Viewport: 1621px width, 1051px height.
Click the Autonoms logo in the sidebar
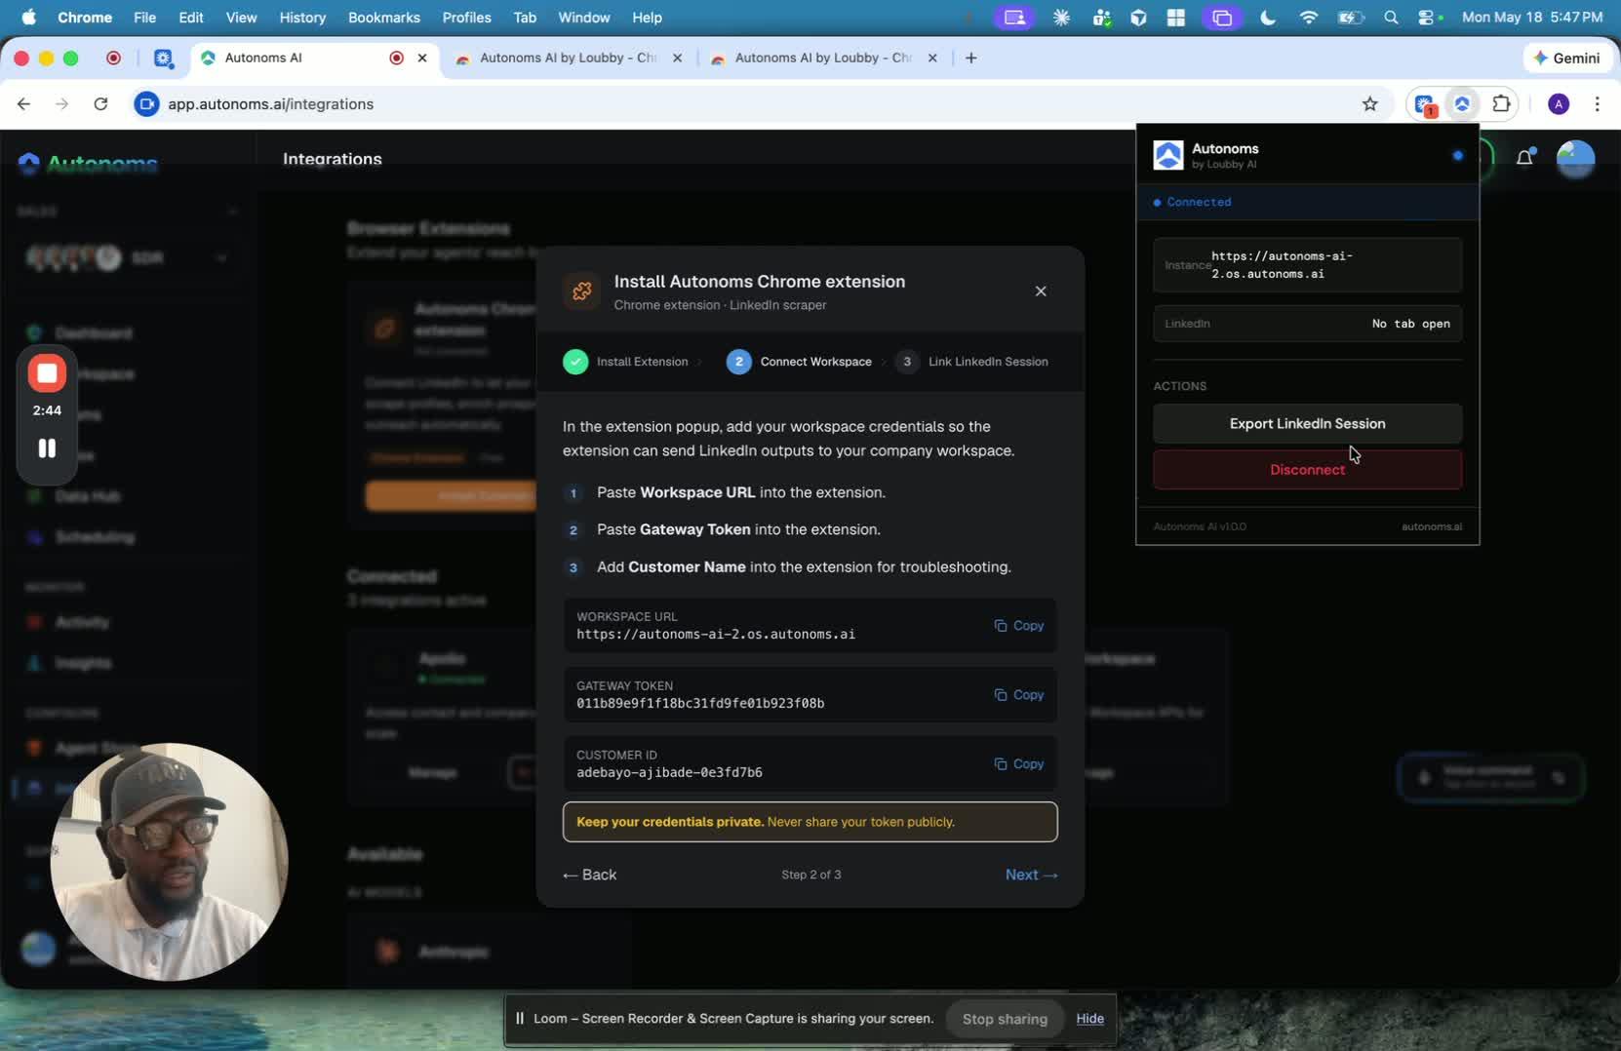(88, 163)
